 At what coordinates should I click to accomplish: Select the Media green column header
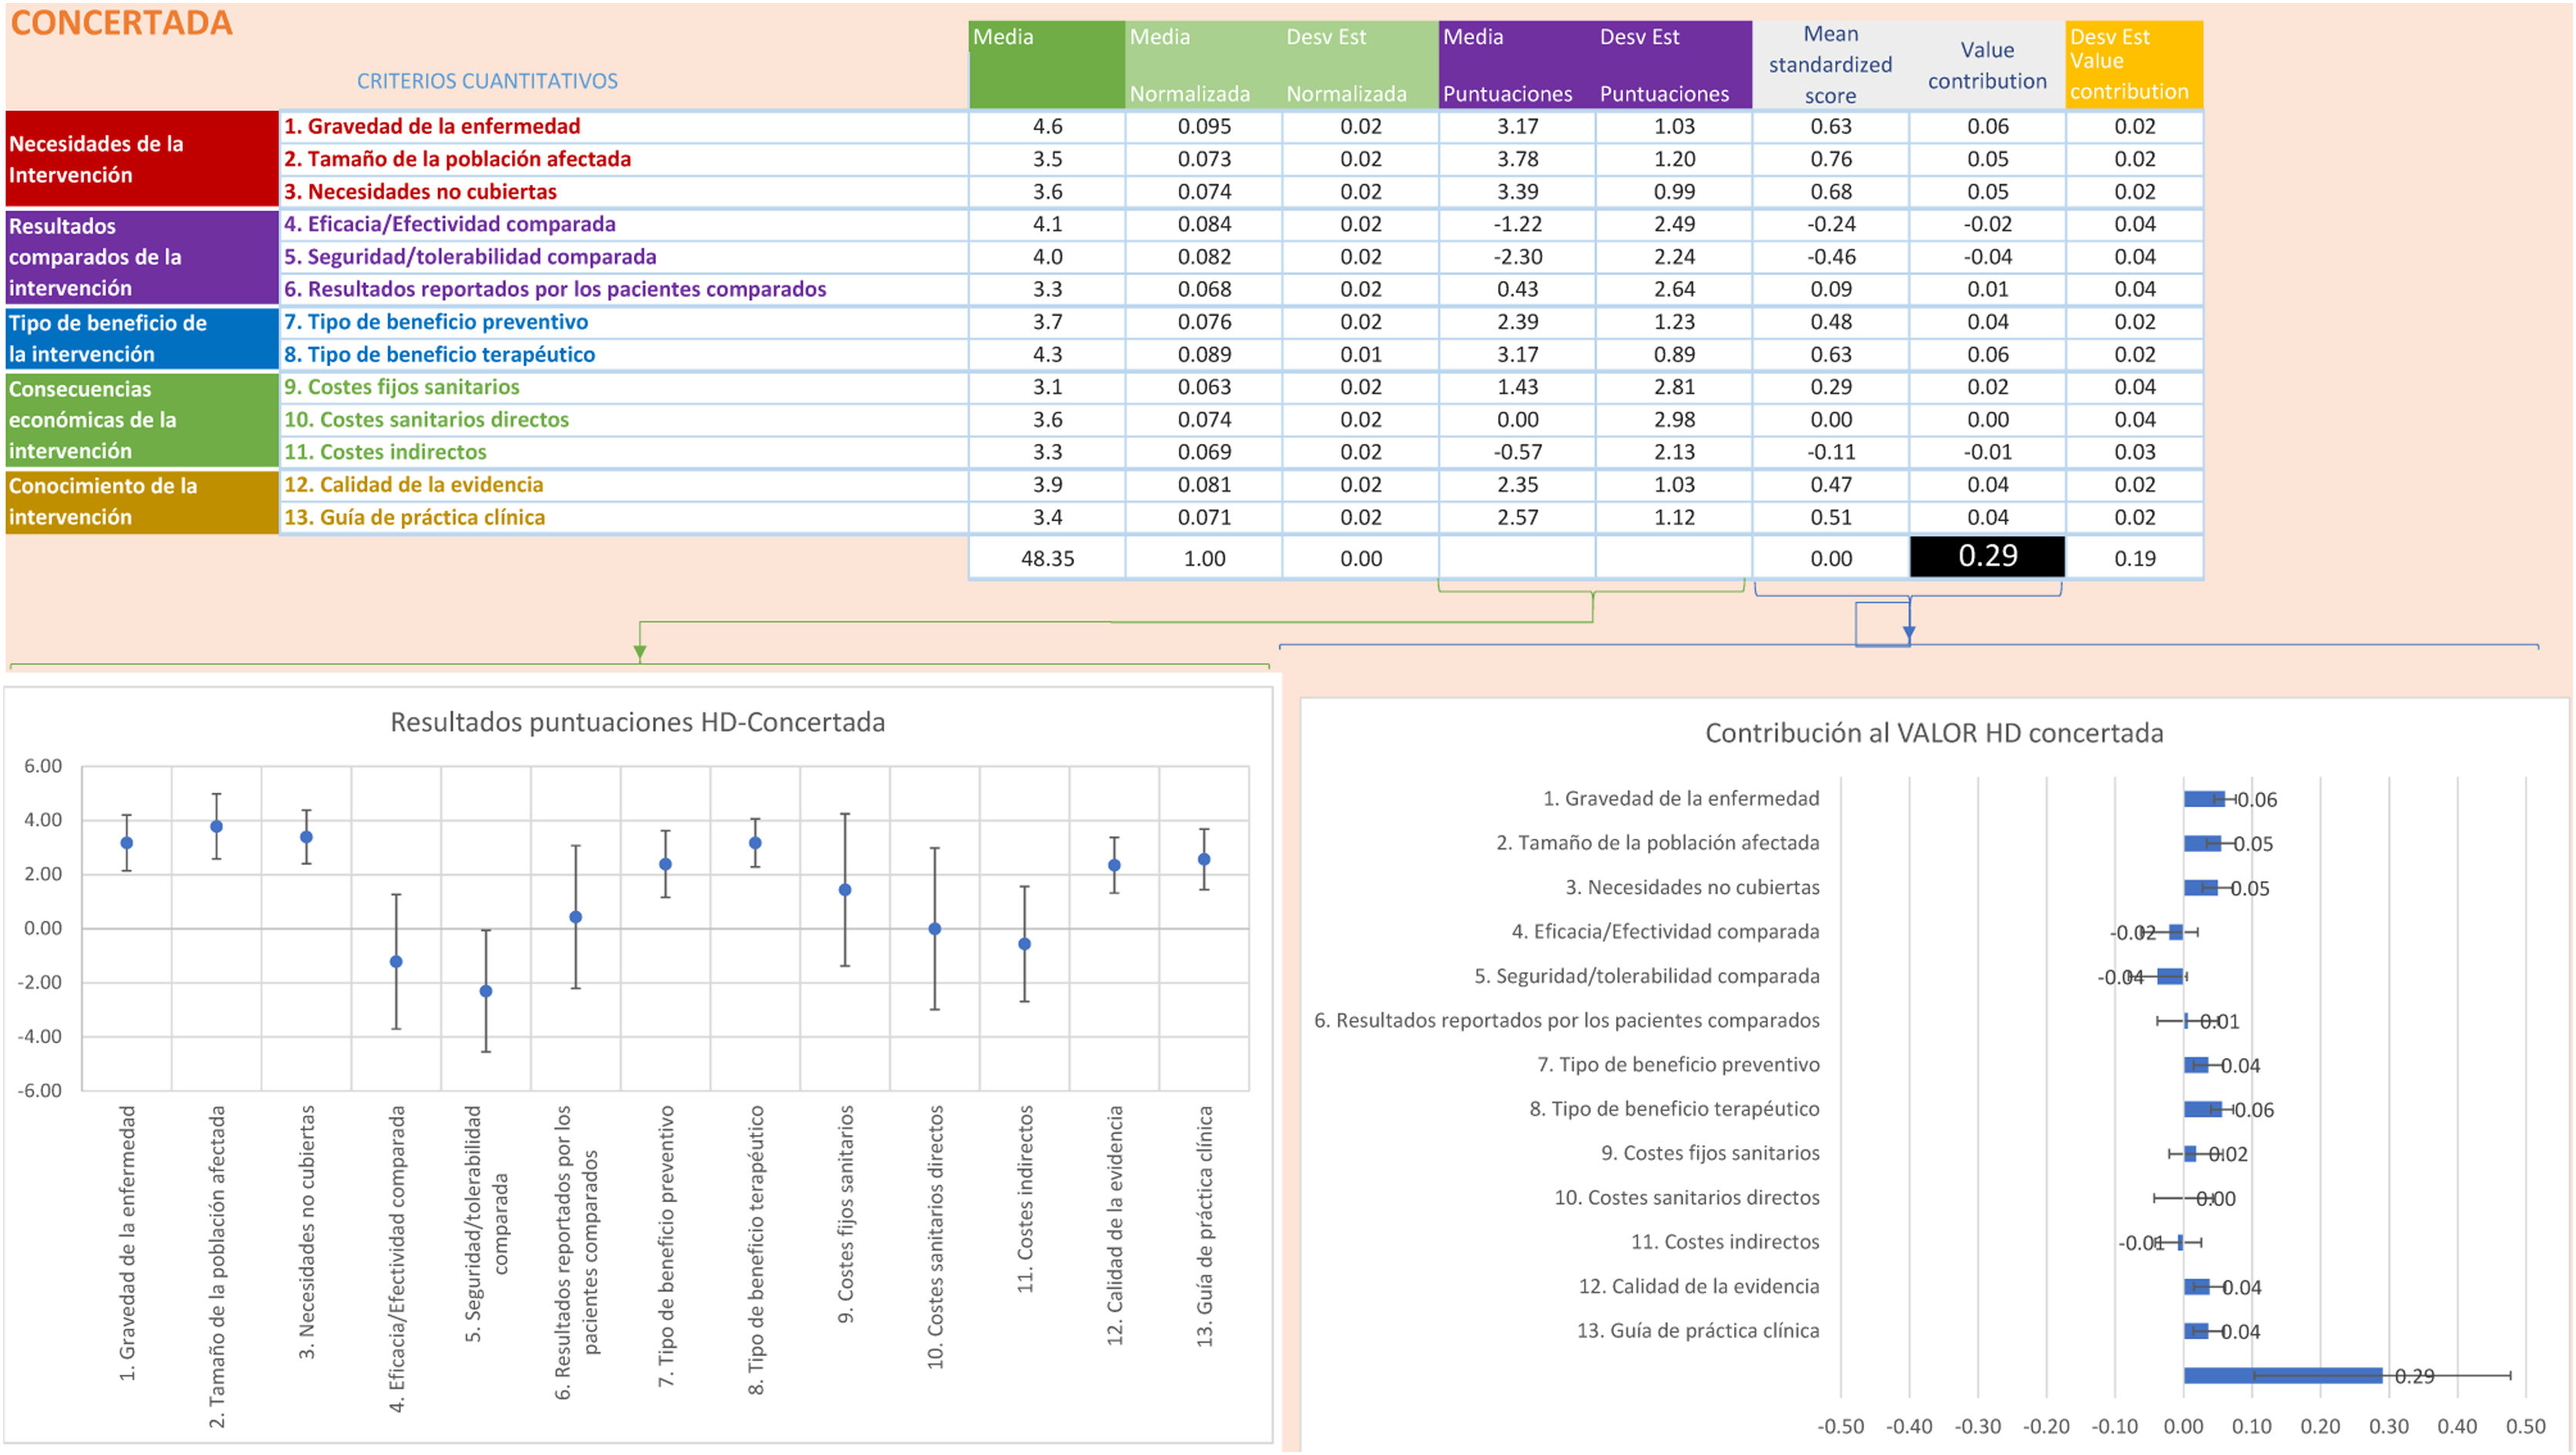1046,64
